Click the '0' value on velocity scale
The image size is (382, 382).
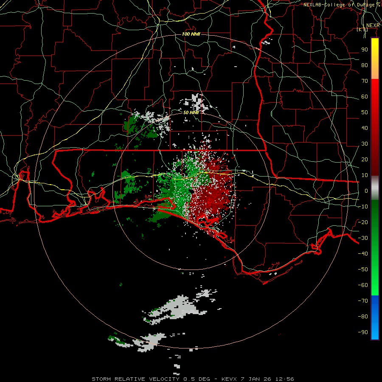(366, 191)
